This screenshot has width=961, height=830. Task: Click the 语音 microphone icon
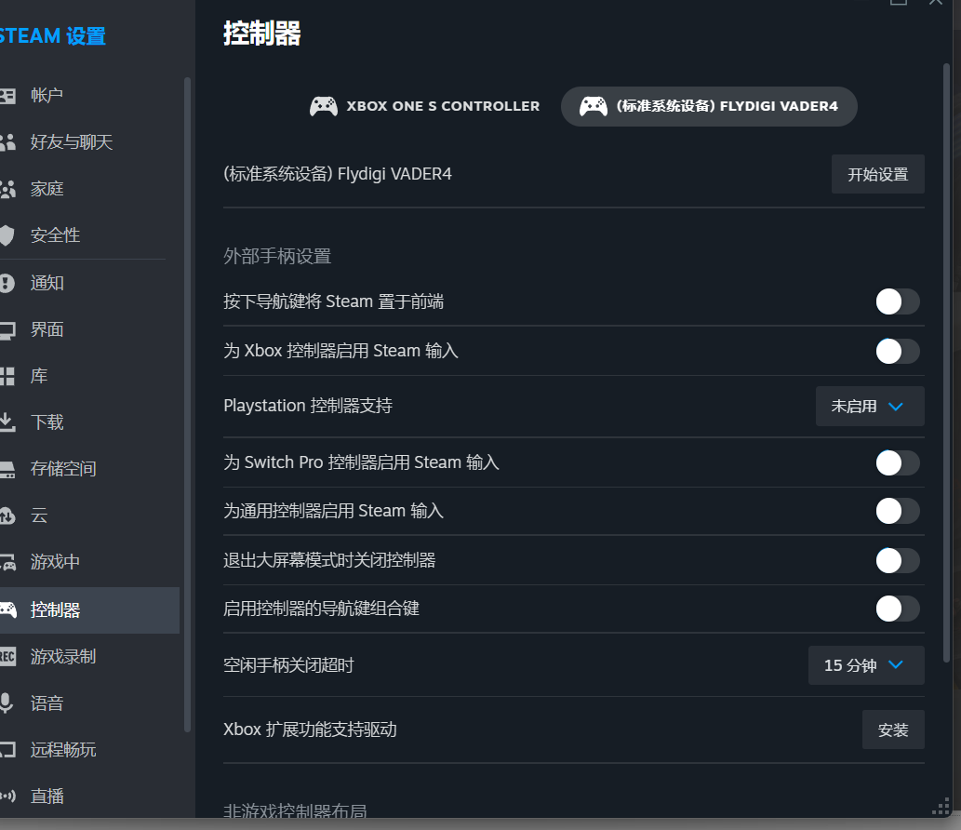(x=7, y=703)
